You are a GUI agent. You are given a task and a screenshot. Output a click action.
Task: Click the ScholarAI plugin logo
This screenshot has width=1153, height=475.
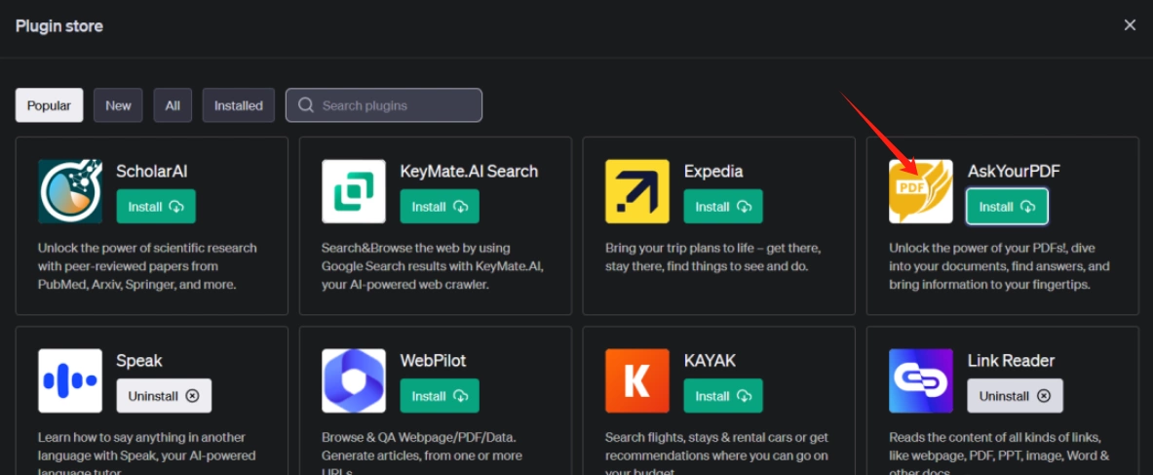point(70,191)
